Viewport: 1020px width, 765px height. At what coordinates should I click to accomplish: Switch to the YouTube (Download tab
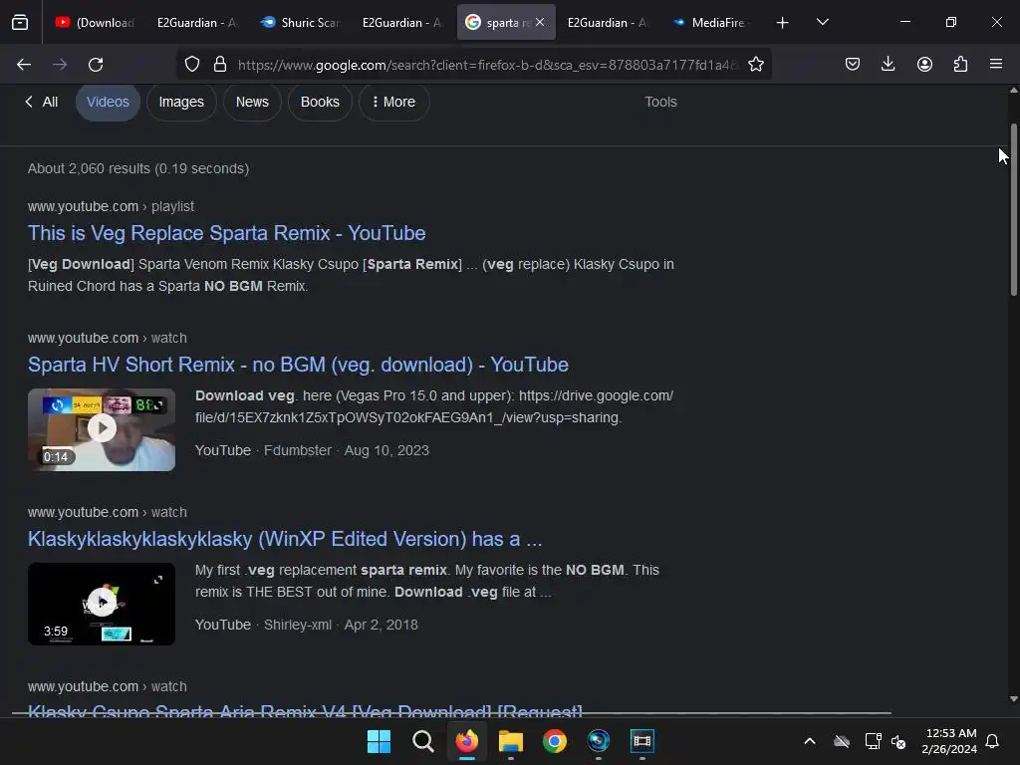point(95,22)
